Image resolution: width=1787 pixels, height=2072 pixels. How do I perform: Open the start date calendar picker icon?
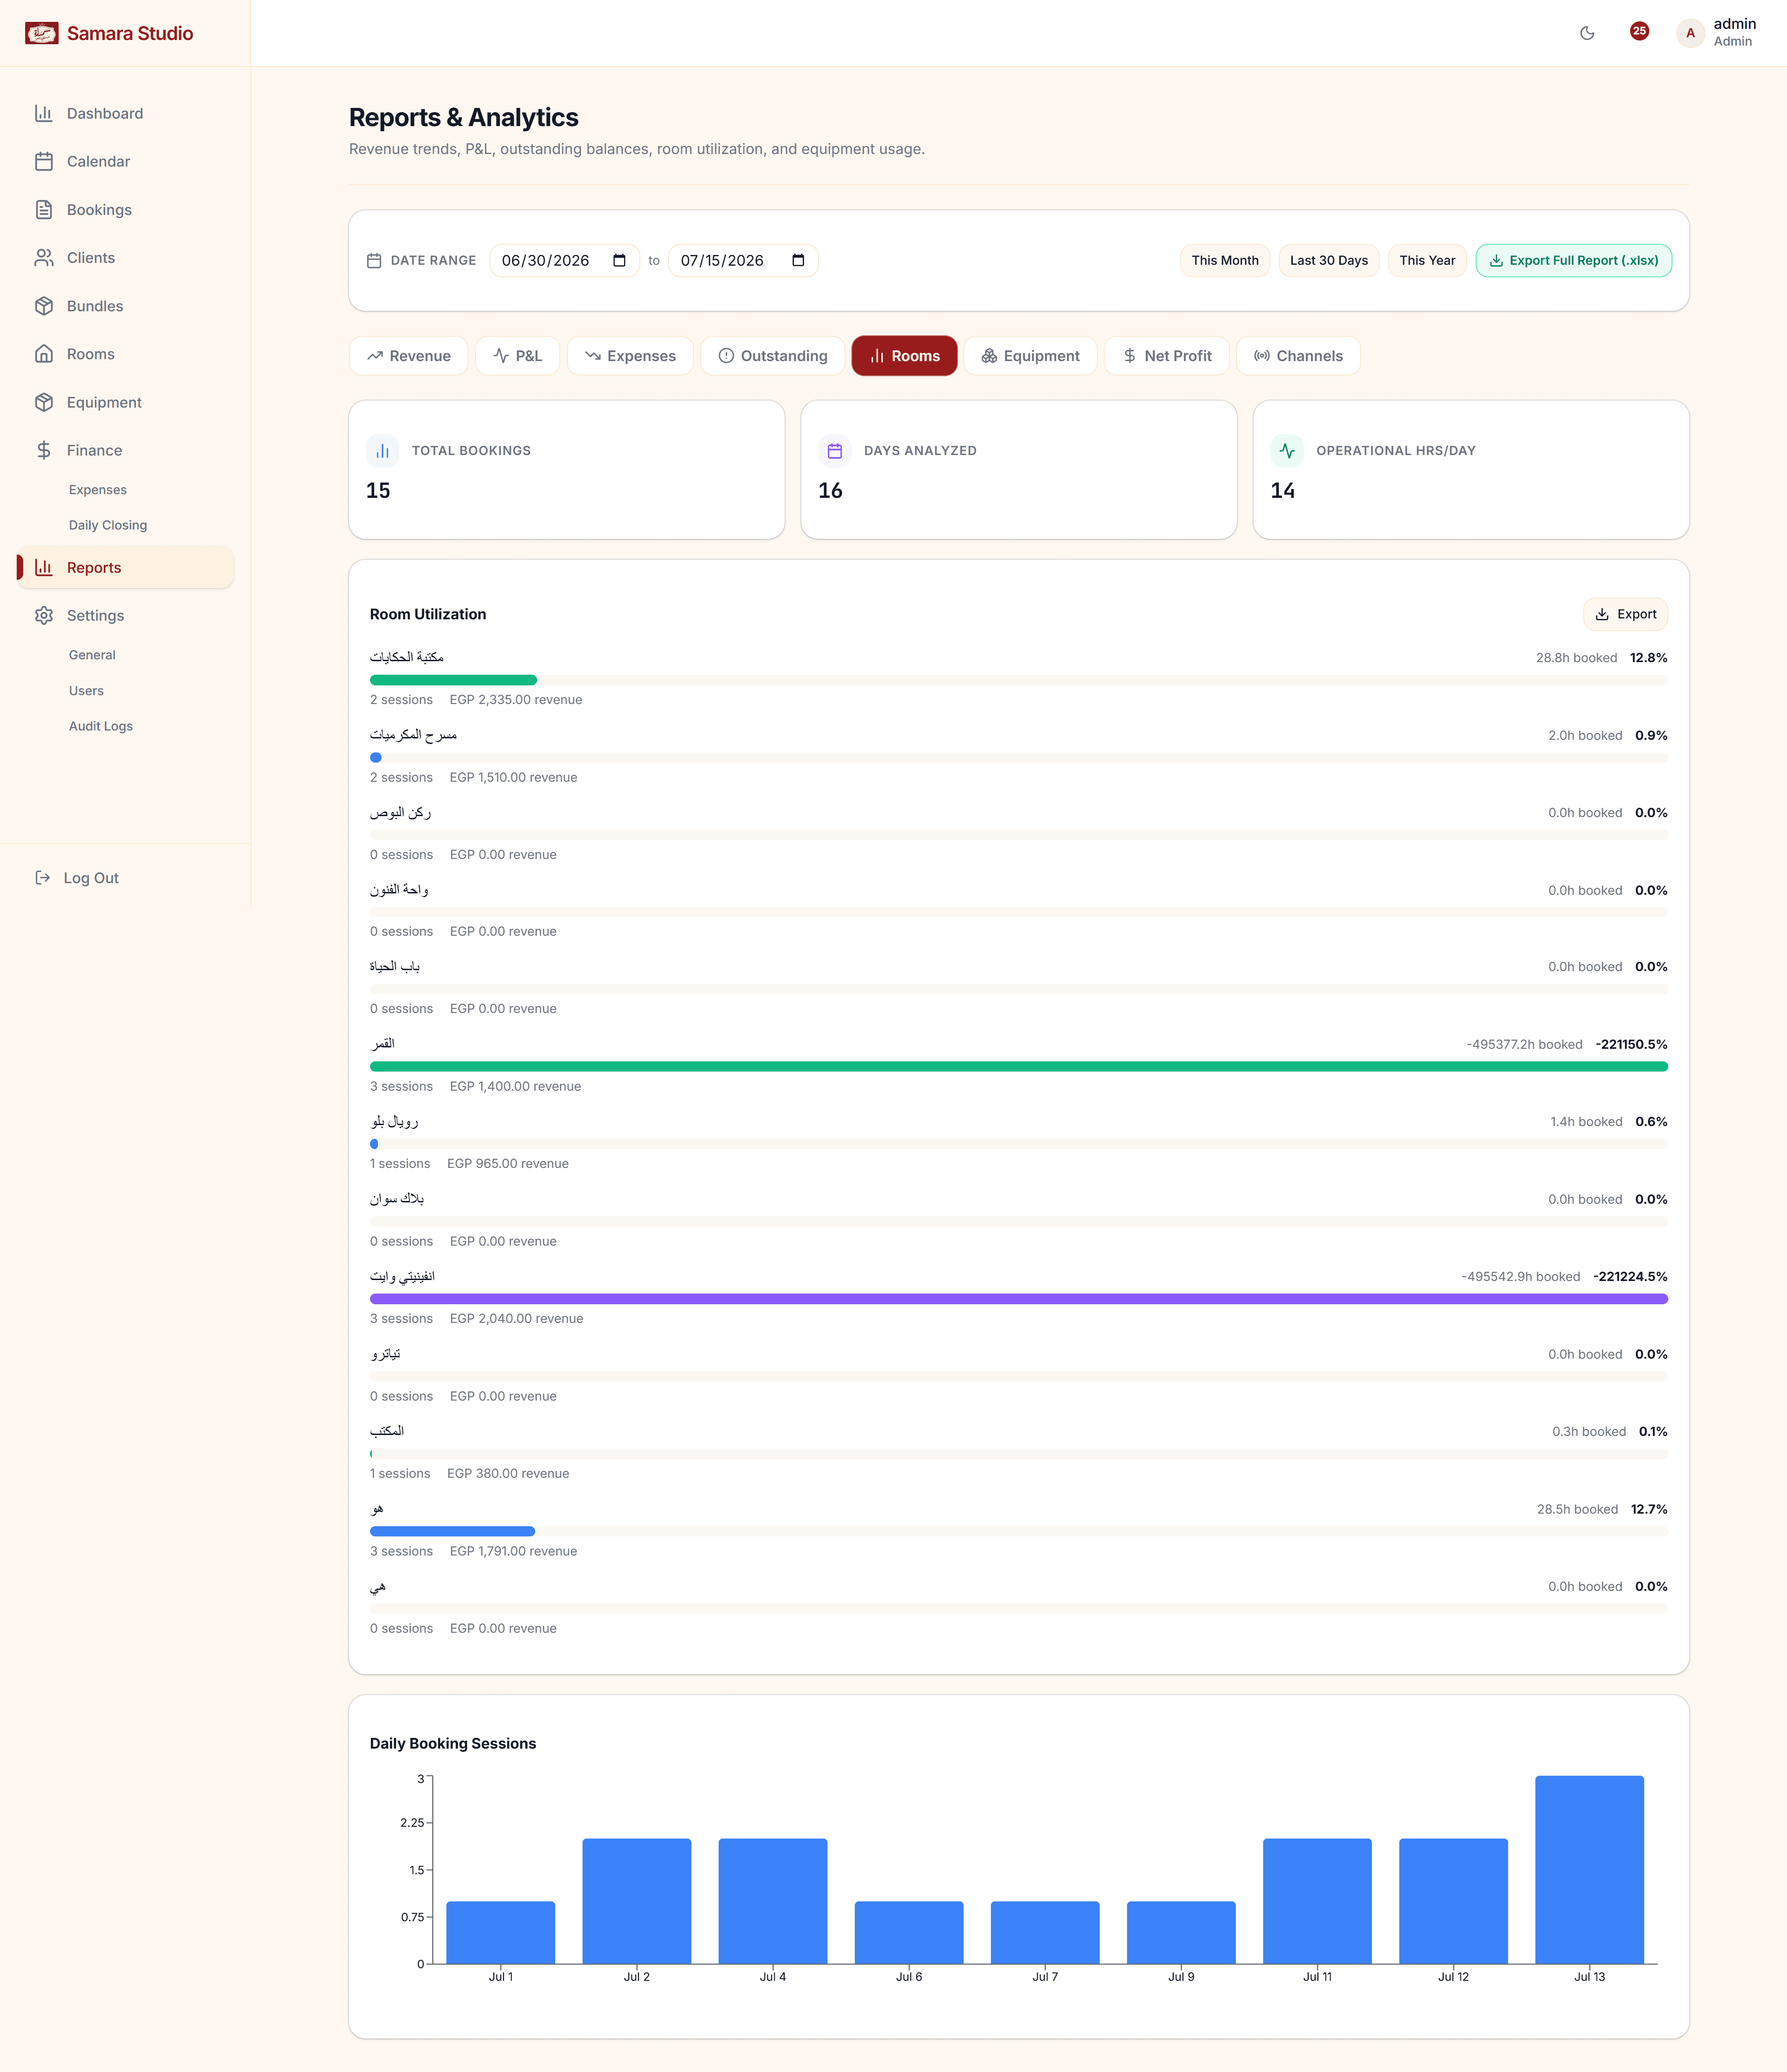(x=619, y=260)
